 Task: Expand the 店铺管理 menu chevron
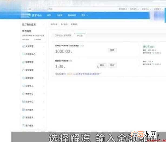44,78
